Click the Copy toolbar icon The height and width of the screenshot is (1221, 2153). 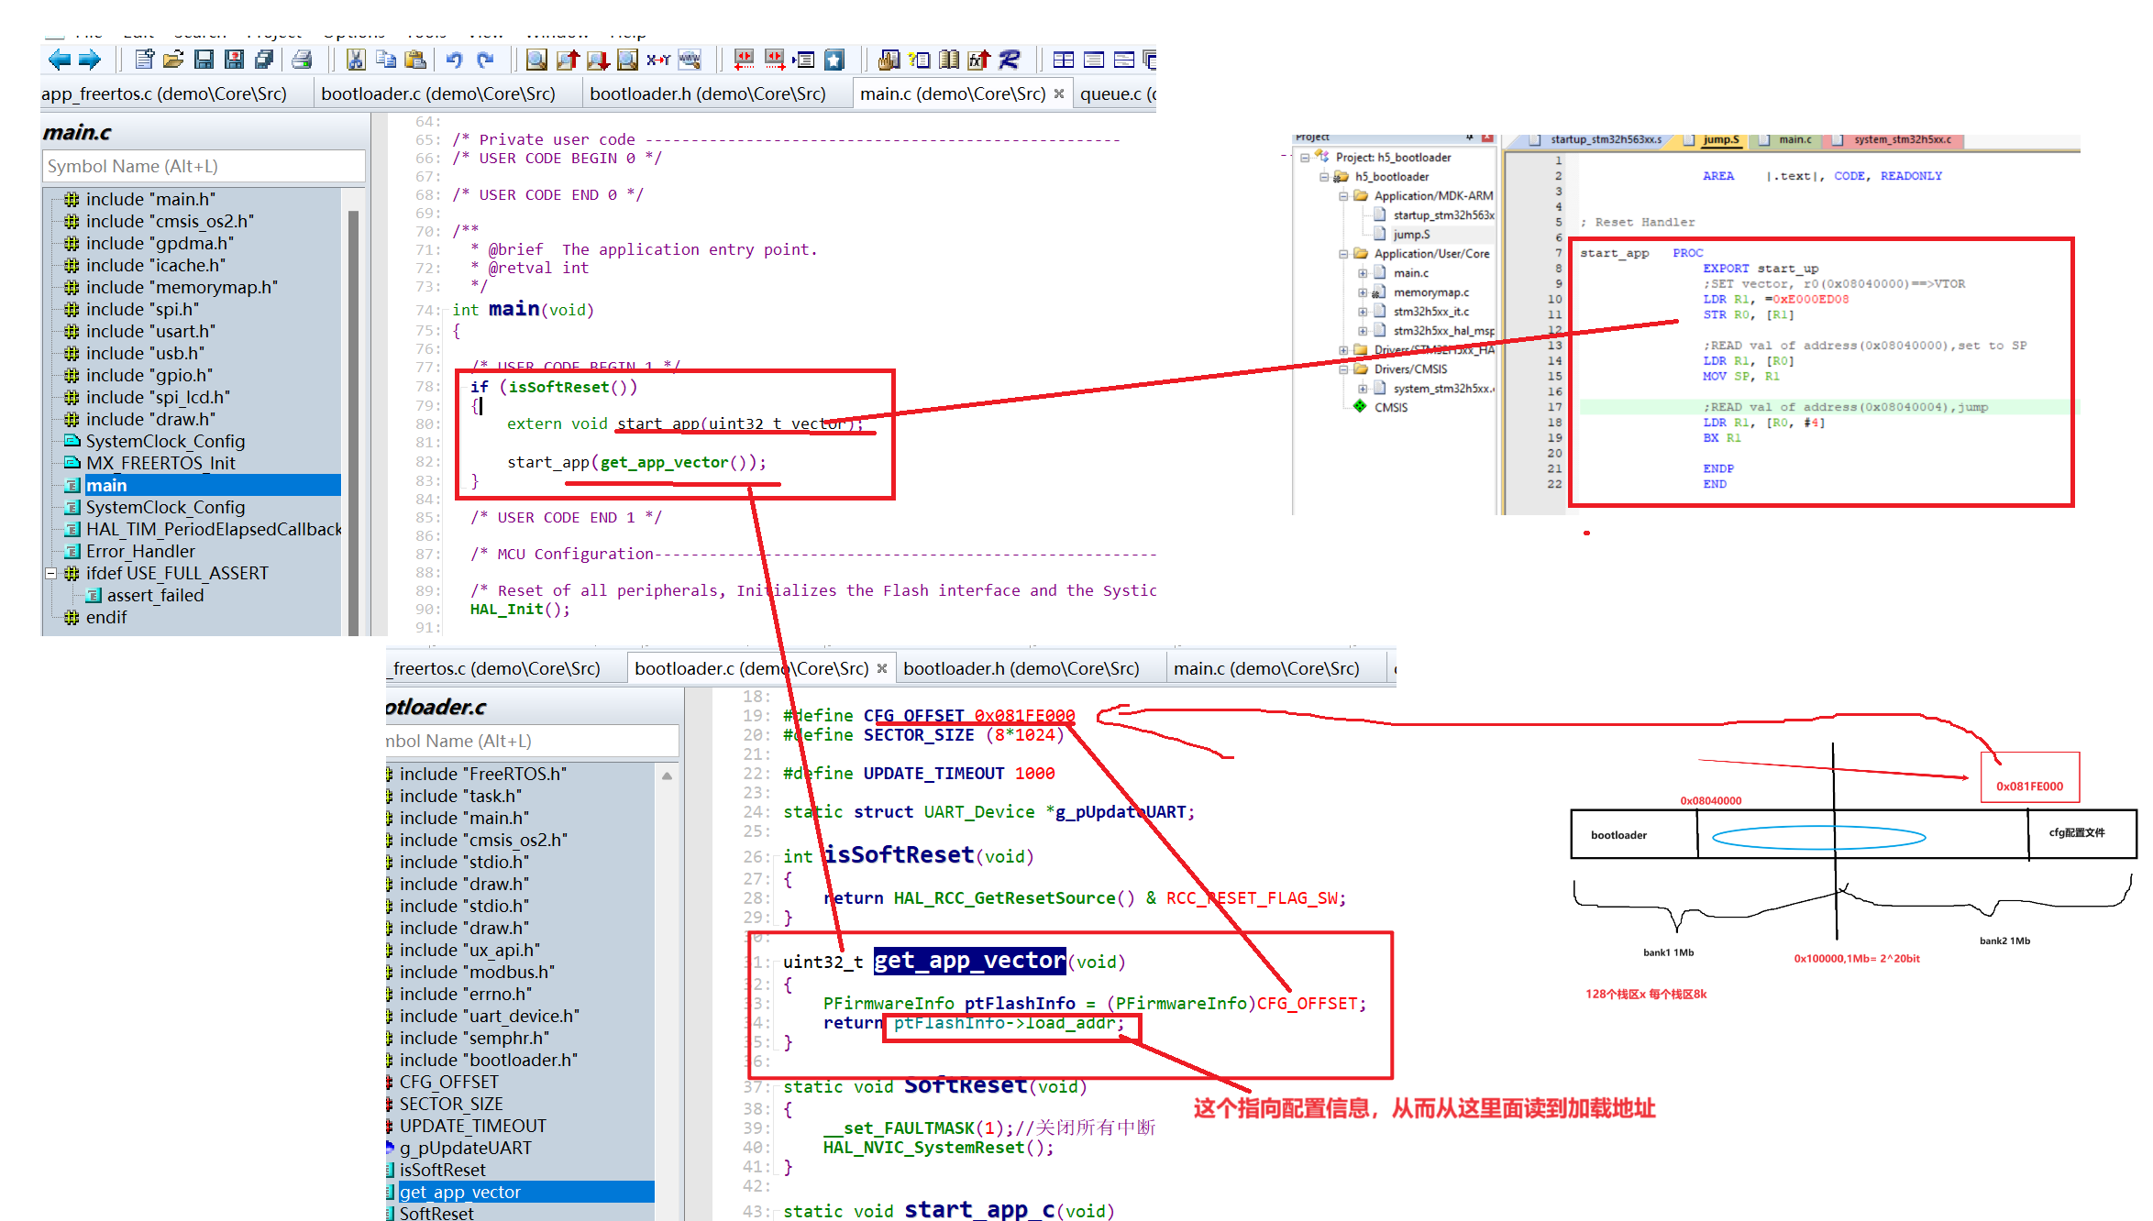[x=386, y=60]
